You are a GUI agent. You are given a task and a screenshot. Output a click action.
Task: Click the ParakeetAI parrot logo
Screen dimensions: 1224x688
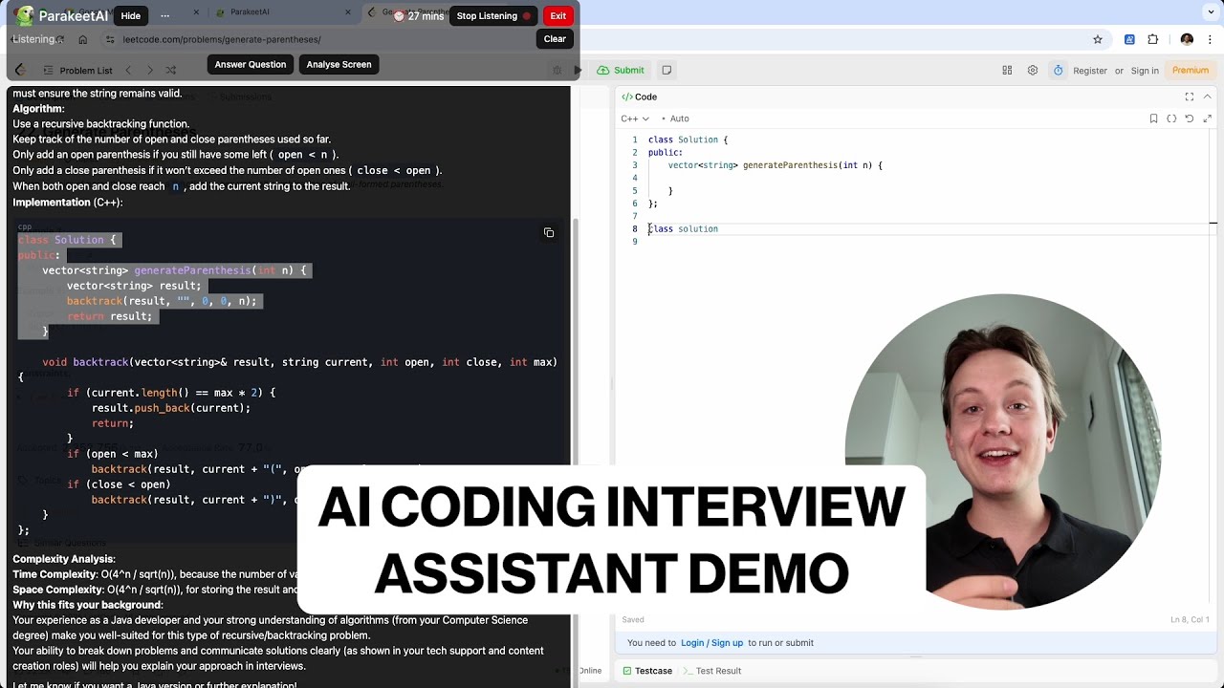tap(24, 15)
